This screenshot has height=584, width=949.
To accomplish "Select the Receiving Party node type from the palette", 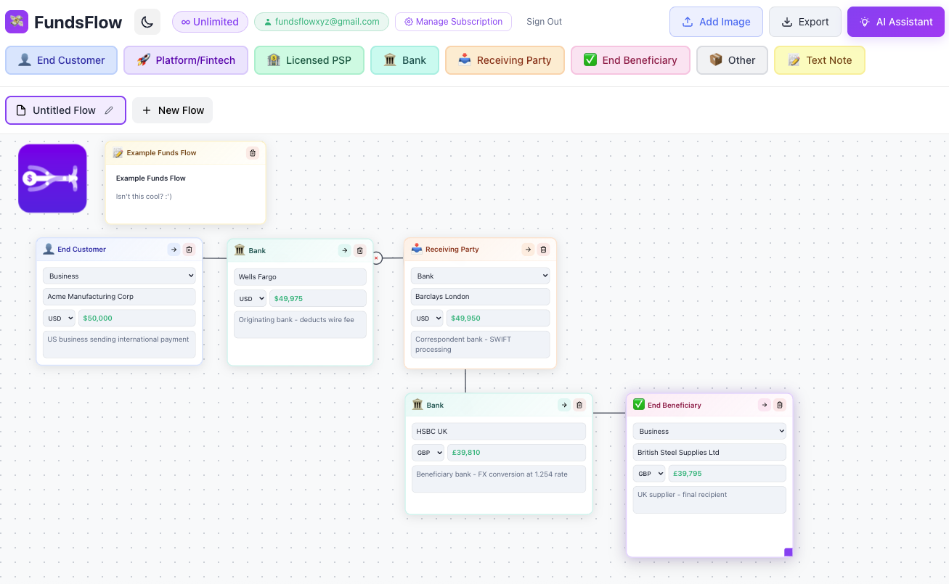I will (x=505, y=60).
